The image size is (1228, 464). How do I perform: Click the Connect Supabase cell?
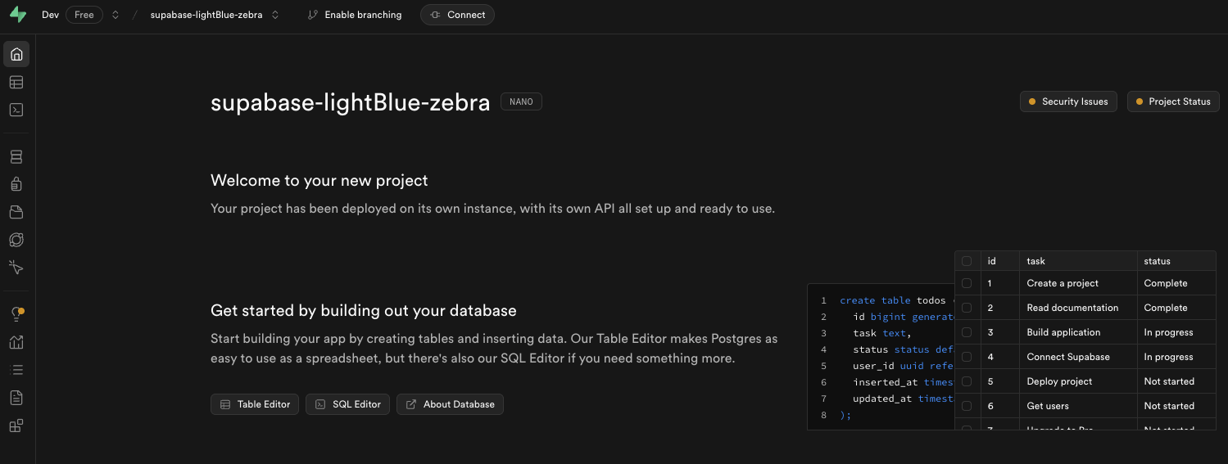[1078, 357]
